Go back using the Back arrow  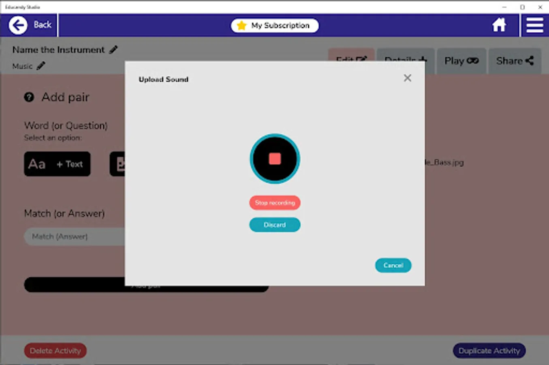point(29,25)
